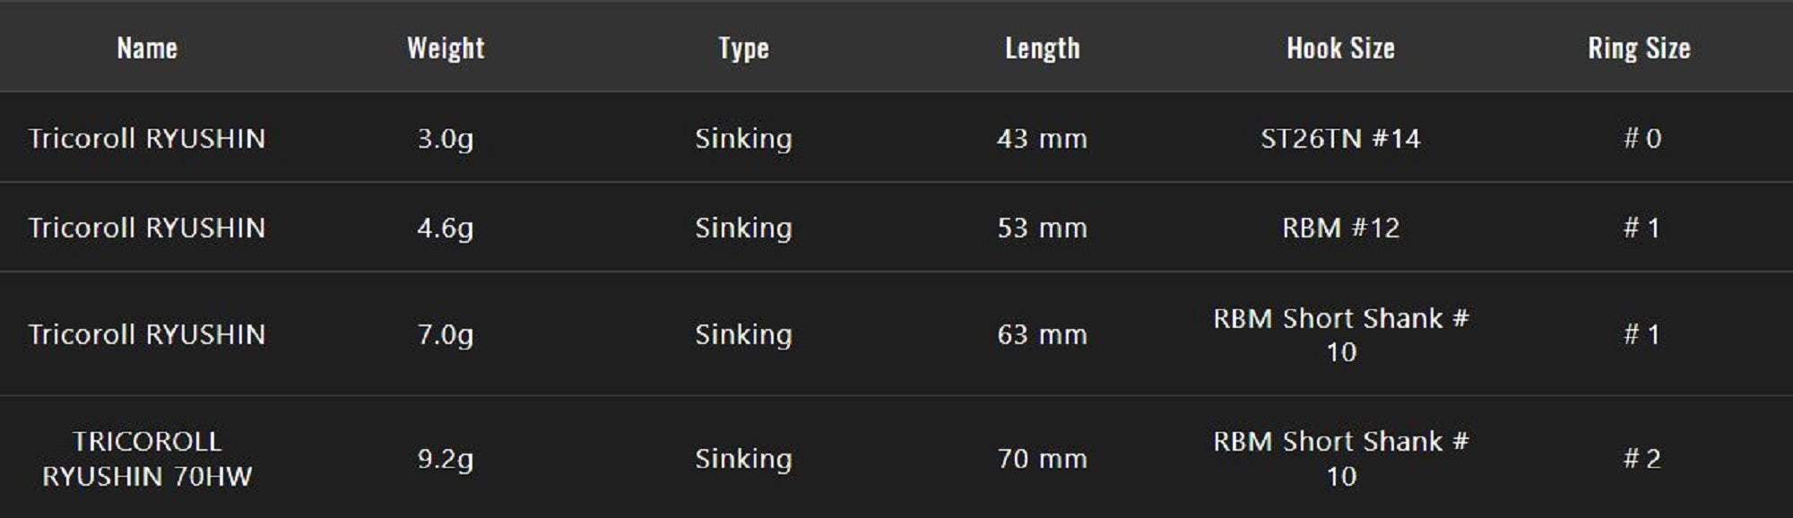Click the Ring Size column header
The width and height of the screenshot is (1793, 518).
pos(1639,48)
